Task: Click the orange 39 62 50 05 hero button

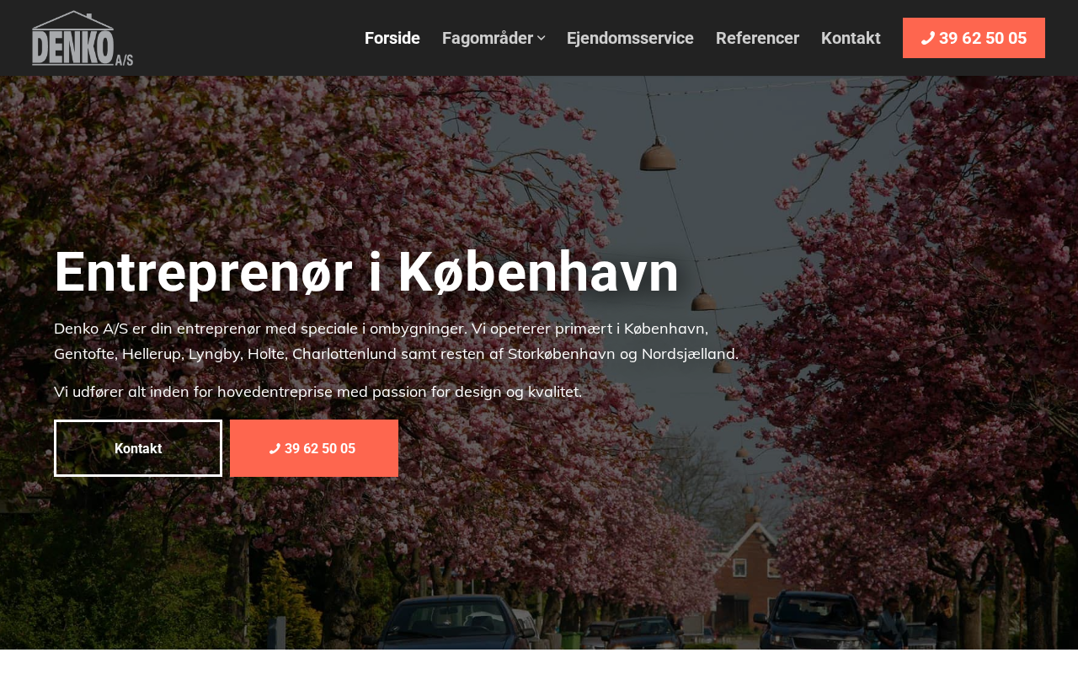Action: [x=314, y=448]
